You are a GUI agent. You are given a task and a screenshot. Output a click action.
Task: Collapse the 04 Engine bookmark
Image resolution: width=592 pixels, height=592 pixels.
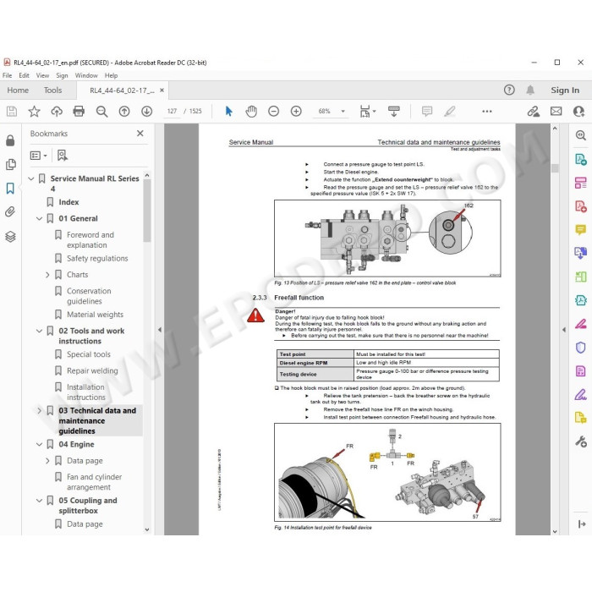tap(39, 444)
